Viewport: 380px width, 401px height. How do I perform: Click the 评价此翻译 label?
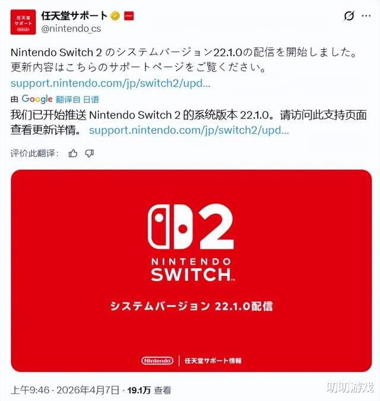pyautogui.click(x=34, y=153)
